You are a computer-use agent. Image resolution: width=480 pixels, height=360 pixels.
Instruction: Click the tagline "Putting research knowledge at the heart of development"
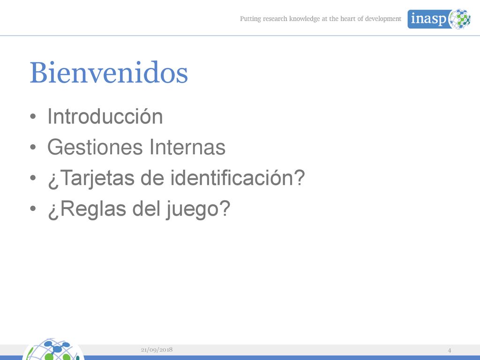click(321, 19)
